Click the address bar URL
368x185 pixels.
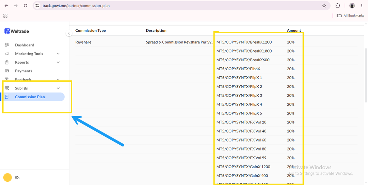click(76, 6)
